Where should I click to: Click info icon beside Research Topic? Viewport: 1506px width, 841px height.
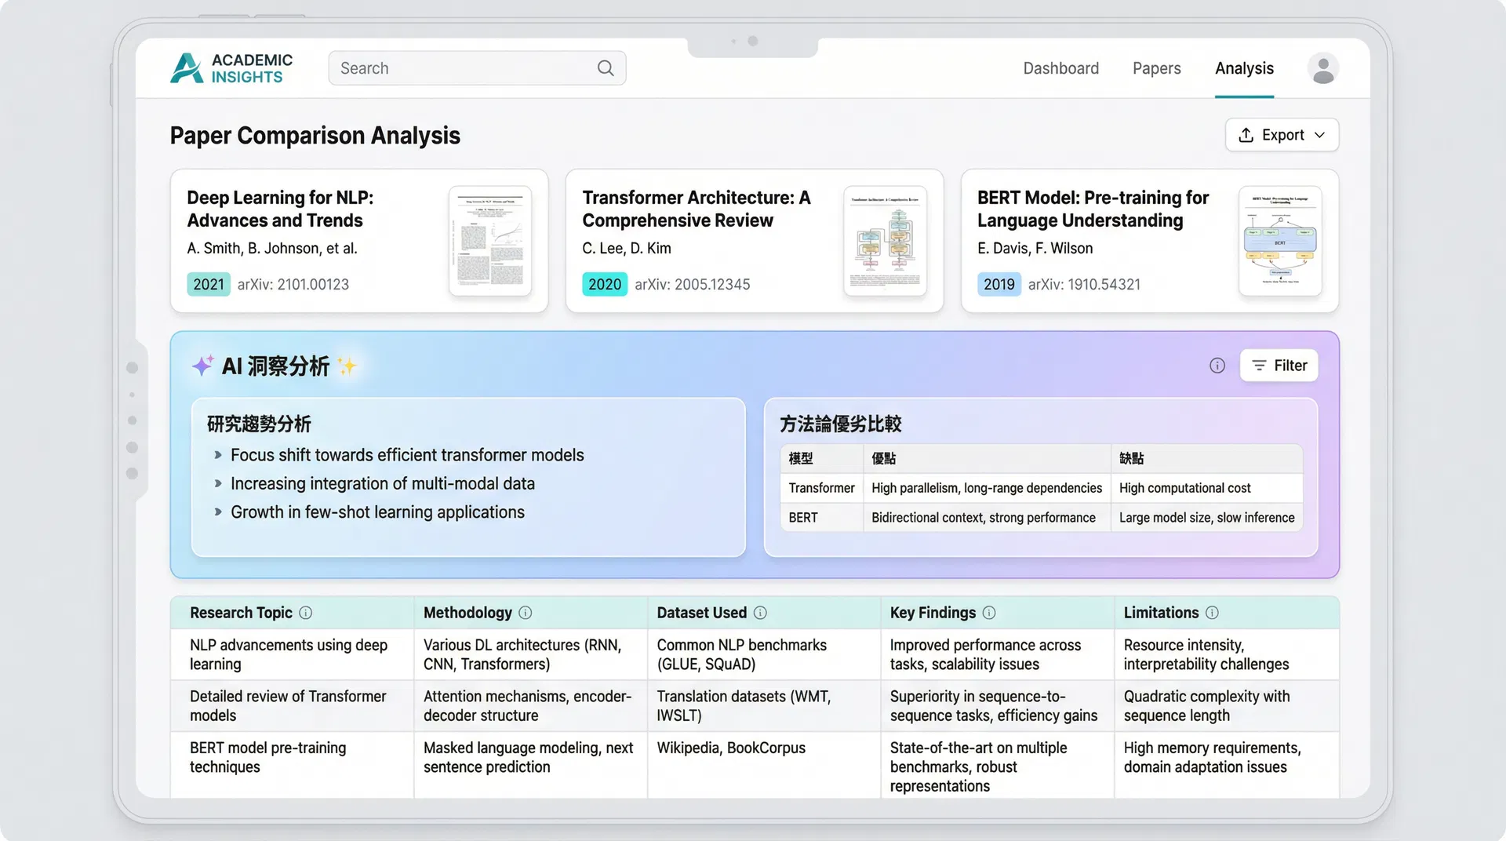pyautogui.click(x=306, y=613)
